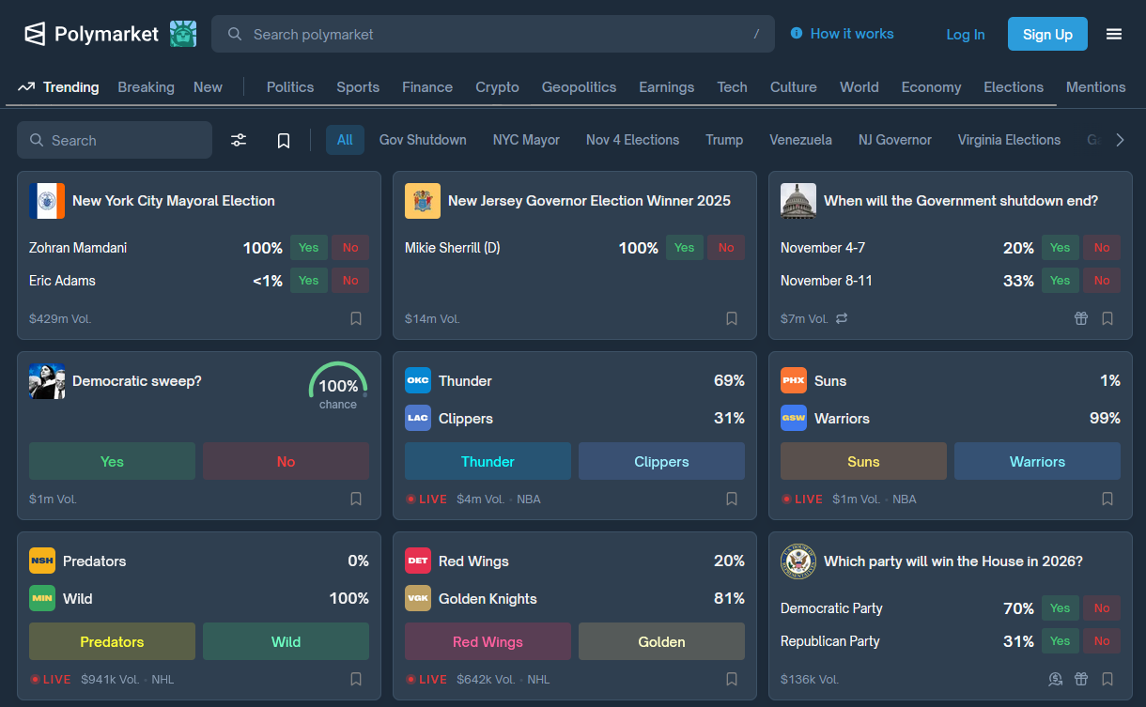Bookmark New York City Mayoral Election market
The image size is (1146, 707).
356,318
